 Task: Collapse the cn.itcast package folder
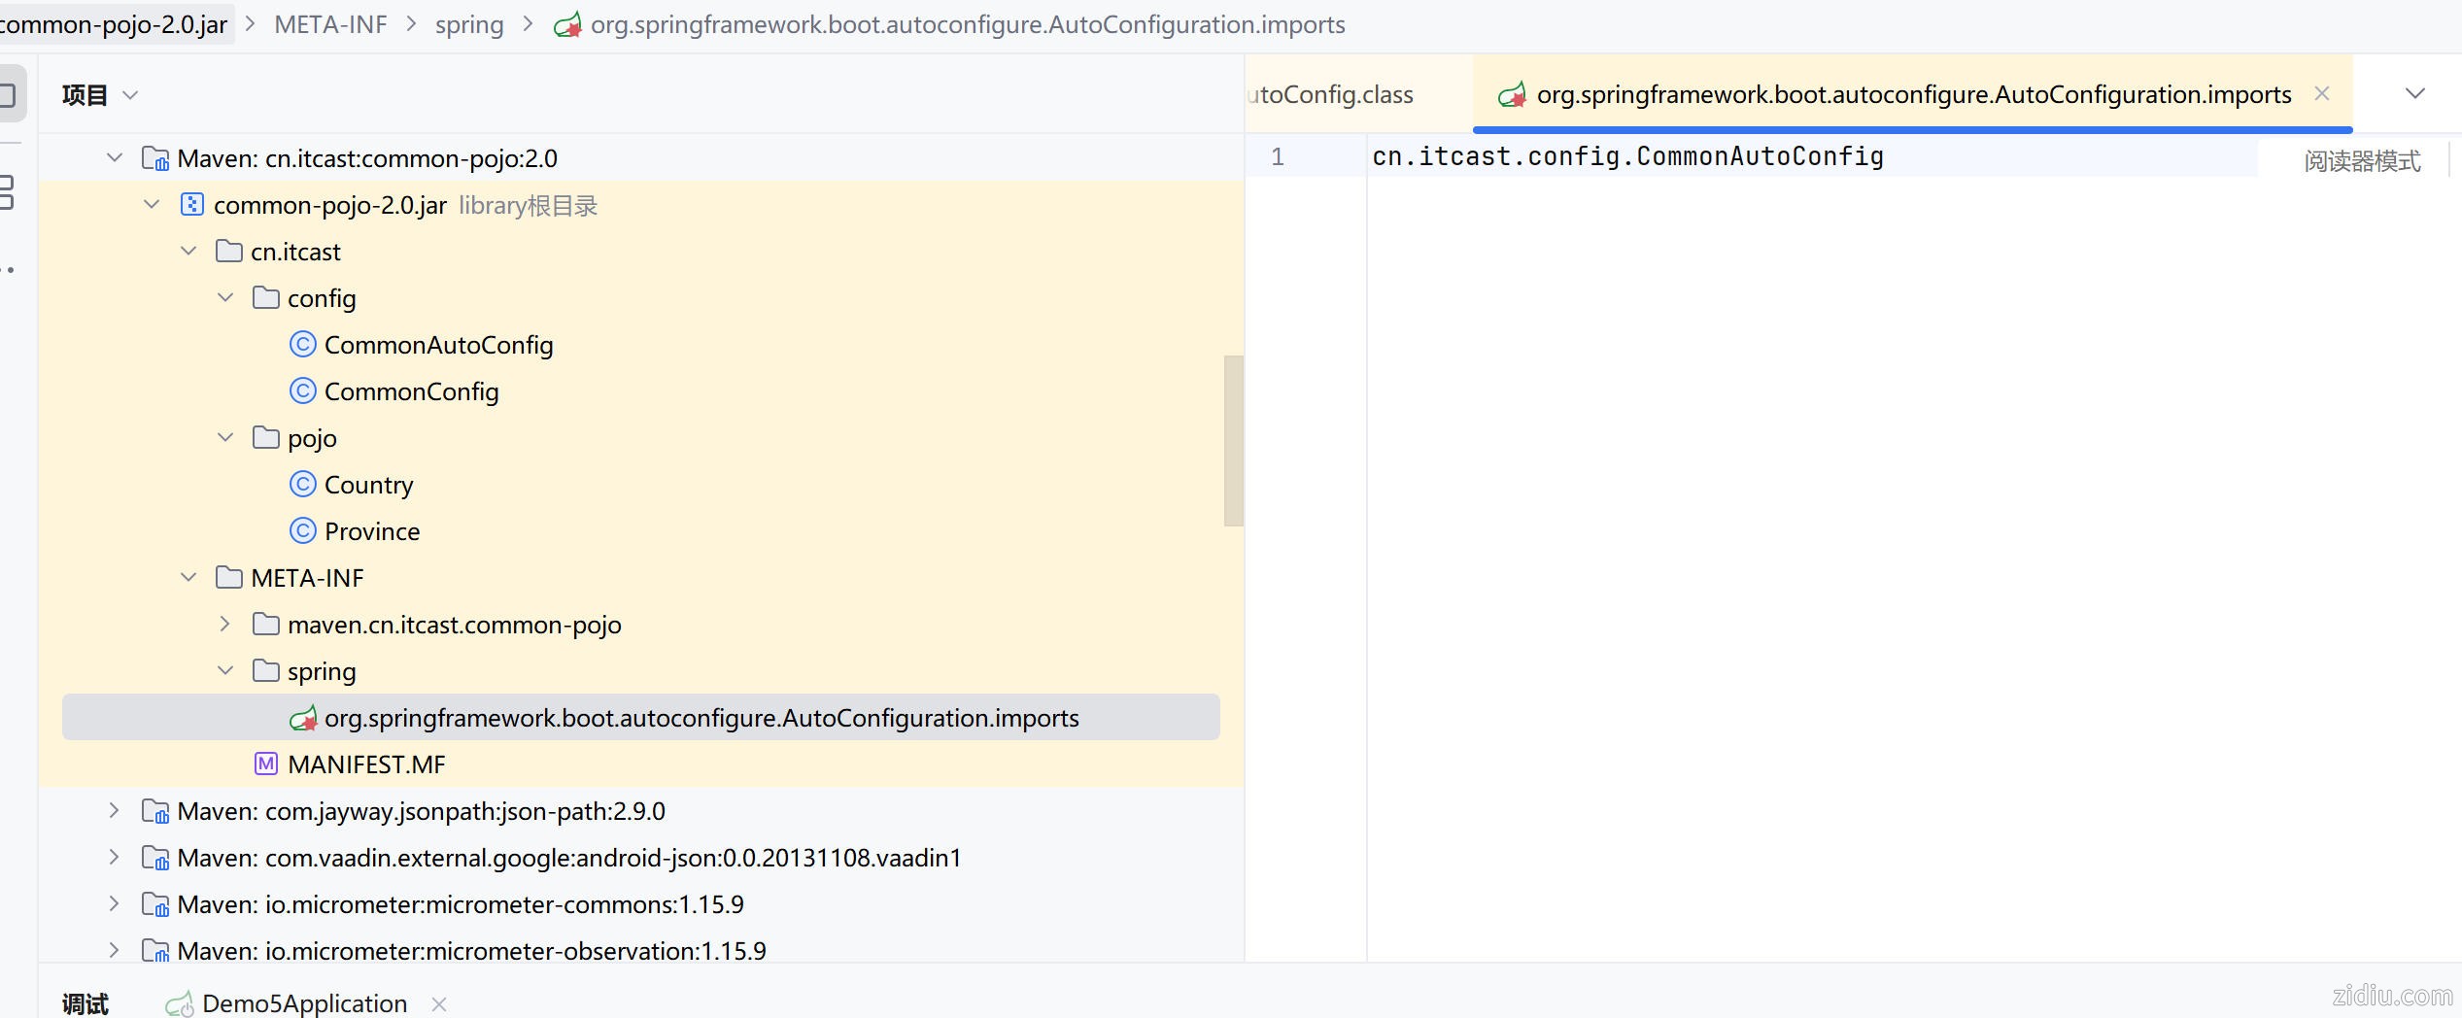[188, 252]
